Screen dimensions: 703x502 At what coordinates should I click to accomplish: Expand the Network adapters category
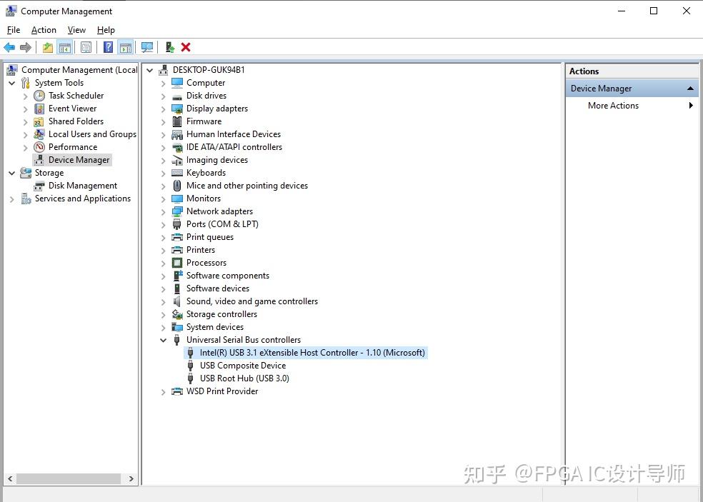click(163, 211)
